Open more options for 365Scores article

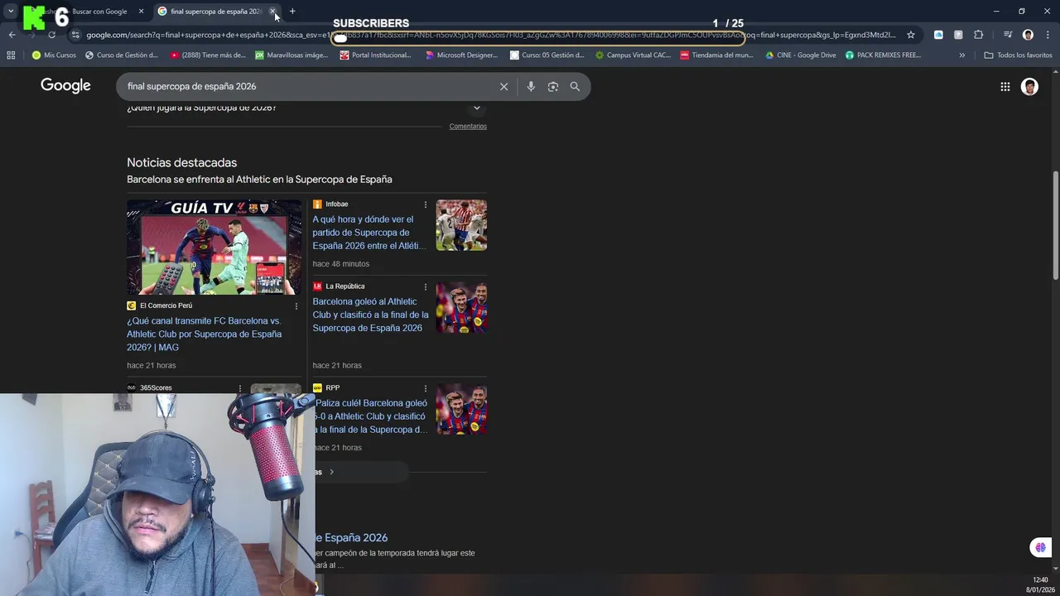pos(240,388)
